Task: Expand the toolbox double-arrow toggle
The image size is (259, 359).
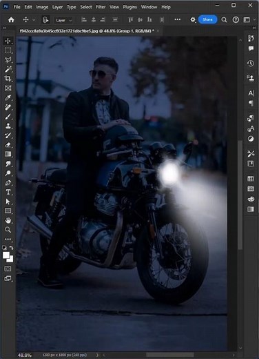Action: [4, 28]
